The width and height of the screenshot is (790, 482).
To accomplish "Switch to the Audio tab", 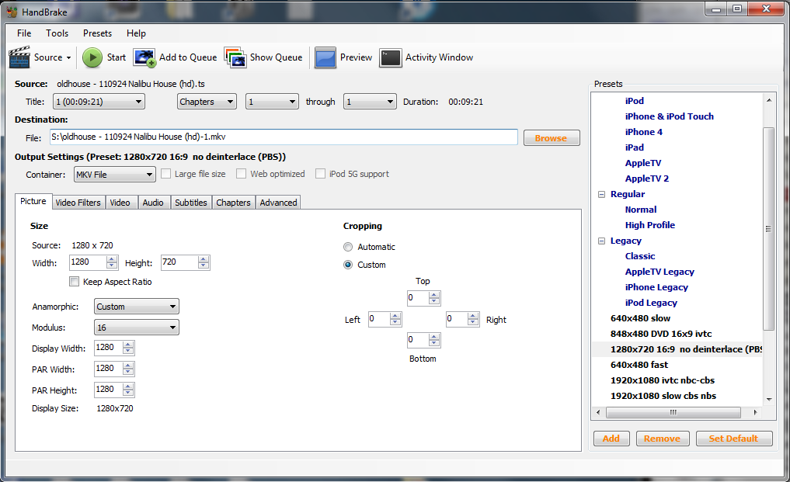I will click(x=153, y=203).
